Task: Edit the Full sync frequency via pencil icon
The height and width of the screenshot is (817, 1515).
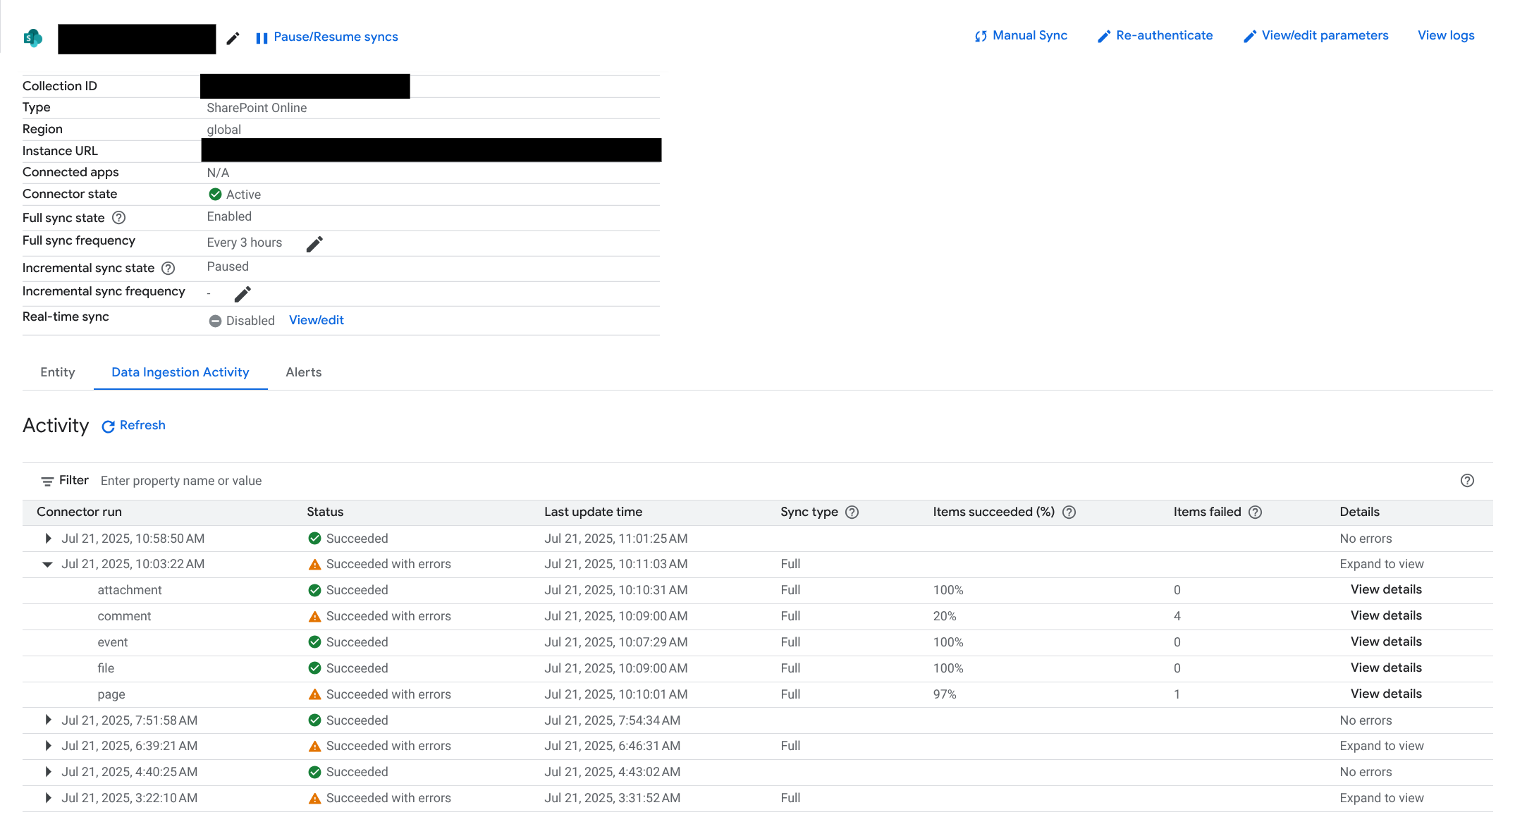Action: point(314,243)
